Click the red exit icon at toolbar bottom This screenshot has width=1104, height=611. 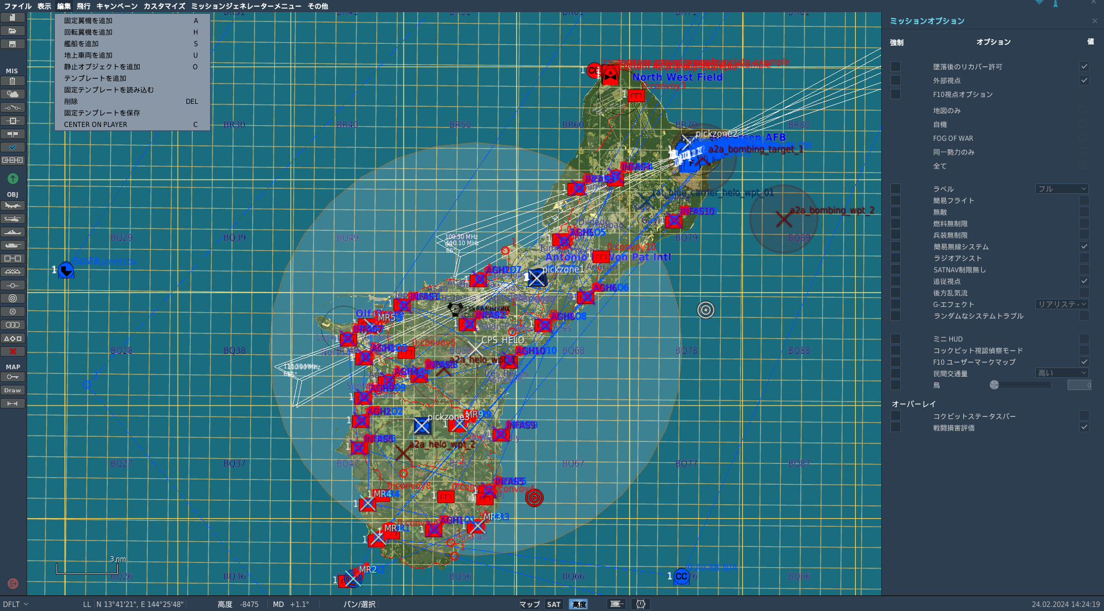13,583
